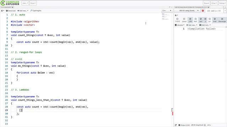The width and height of the screenshot is (227, 127).
Task: Open compiler options popular arguments arrow
Action: click(x=225, y=11)
